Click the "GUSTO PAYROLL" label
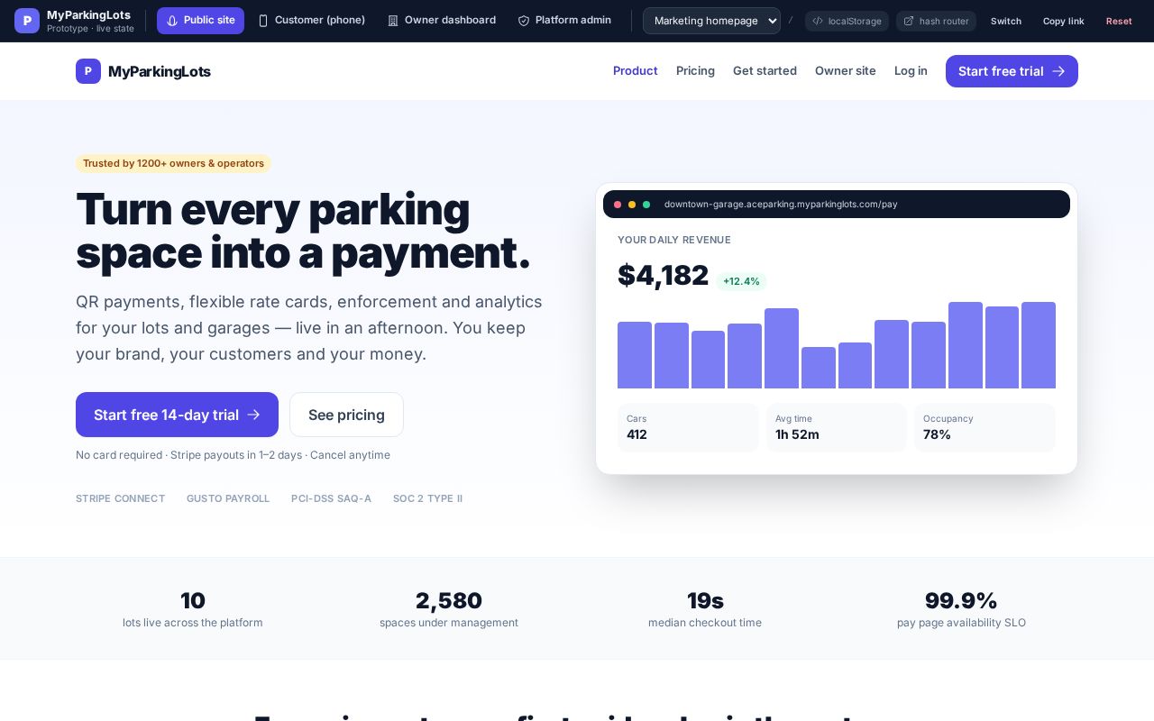 228,498
